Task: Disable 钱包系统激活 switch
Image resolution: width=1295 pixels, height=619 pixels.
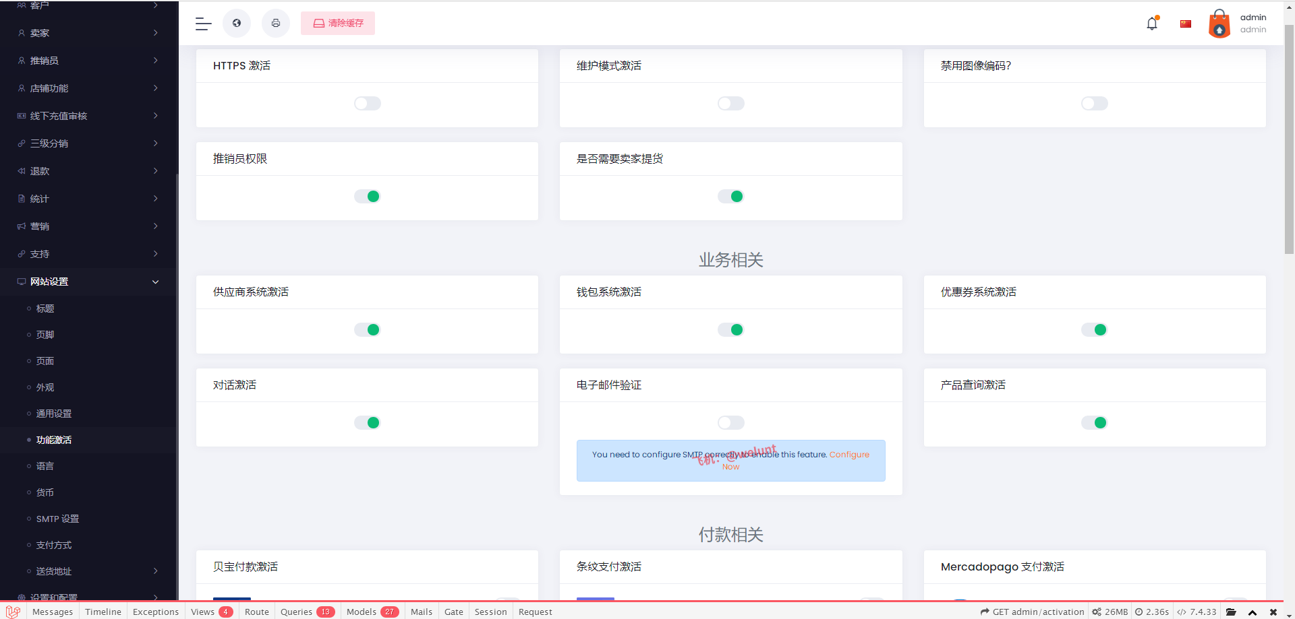Action: (731, 329)
